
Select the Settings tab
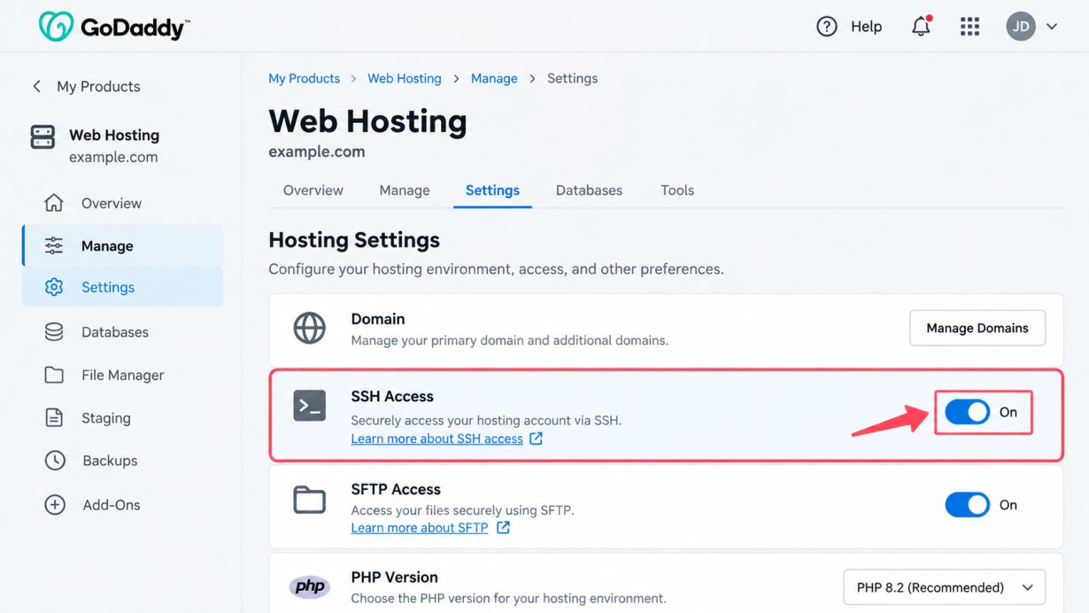coord(492,190)
